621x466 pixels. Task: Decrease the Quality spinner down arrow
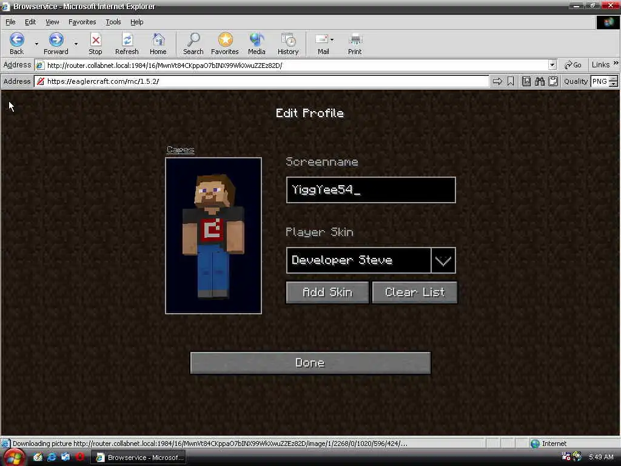point(614,84)
